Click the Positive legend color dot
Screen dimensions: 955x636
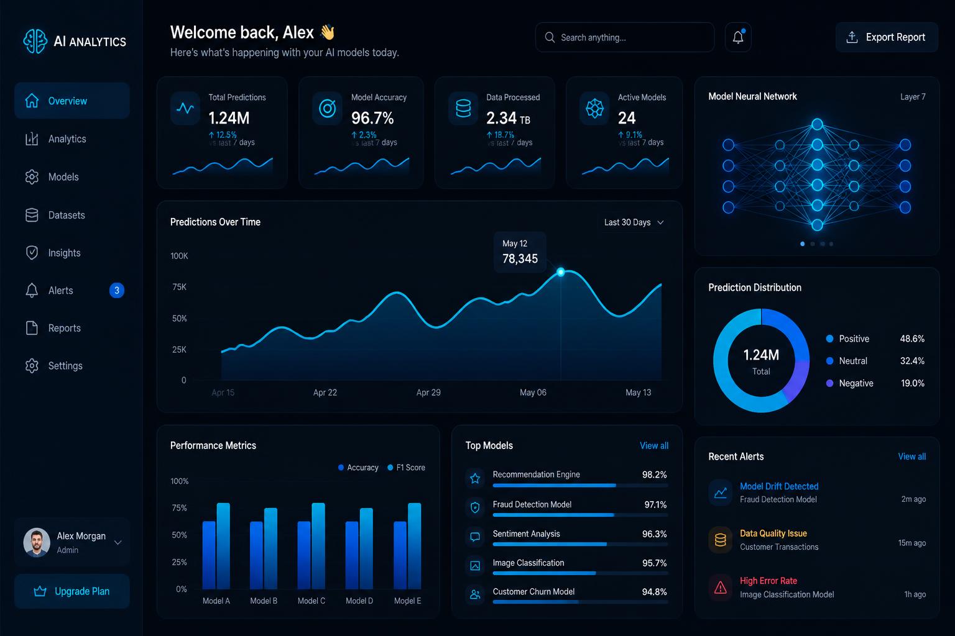829,338
